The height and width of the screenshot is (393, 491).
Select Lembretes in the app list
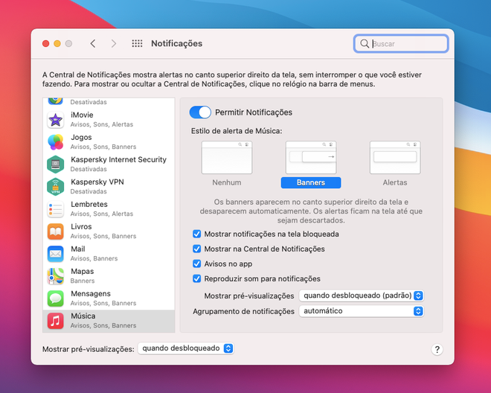click(x=109, y=209)
